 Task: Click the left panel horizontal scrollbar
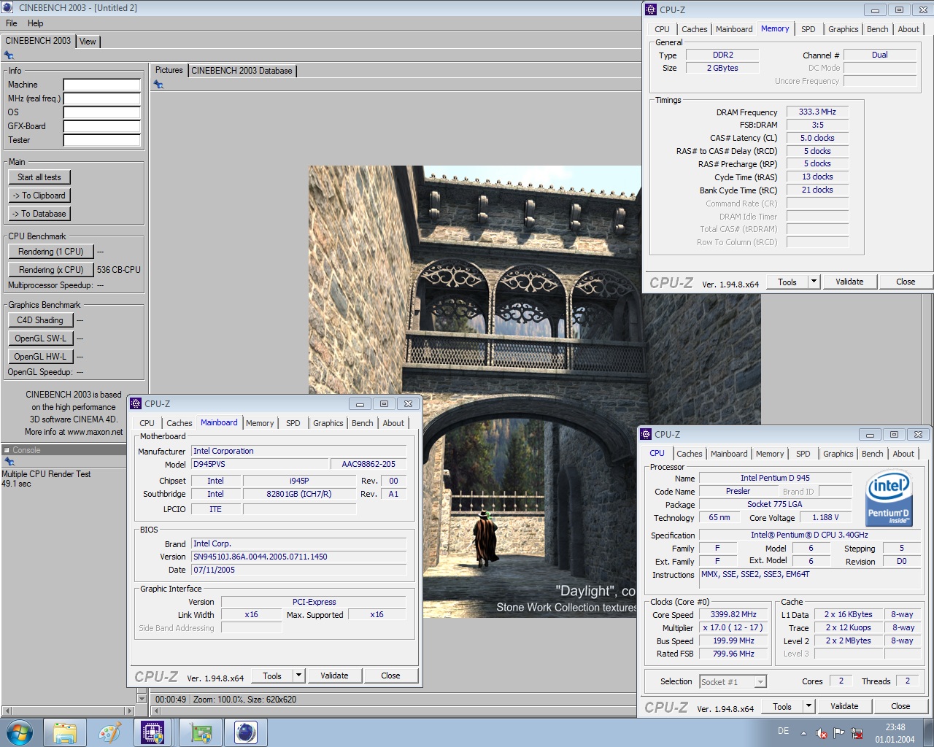(x=69, y=711)
